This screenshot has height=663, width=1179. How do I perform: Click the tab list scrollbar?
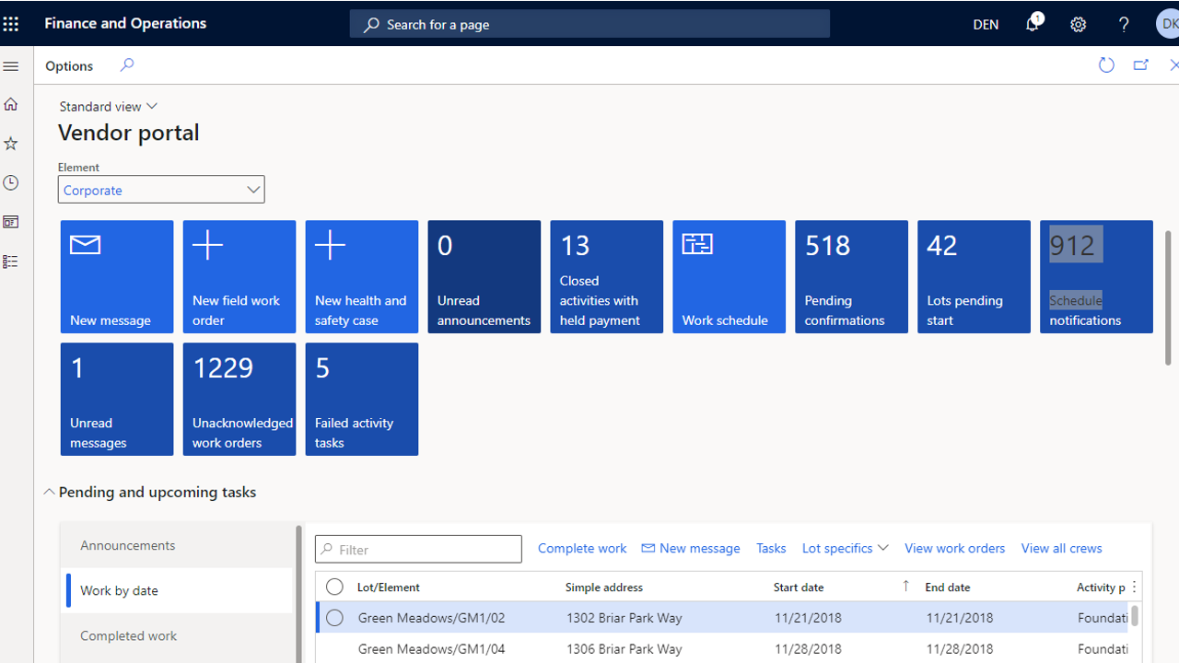(298, 594)
